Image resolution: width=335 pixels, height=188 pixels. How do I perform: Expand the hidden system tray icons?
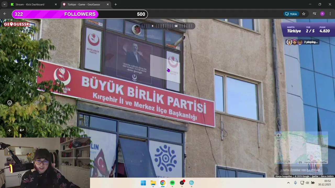(288, 183)
